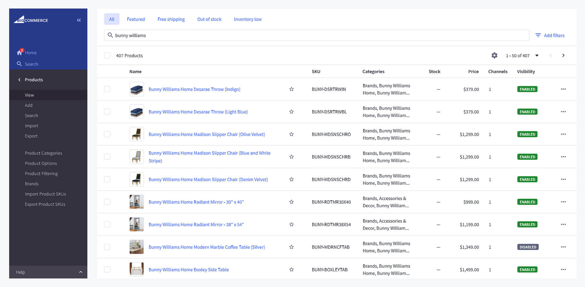The image size is (585, 287).
Task: Collapse the sidebar with double-chevron icon
Action: 79,20
